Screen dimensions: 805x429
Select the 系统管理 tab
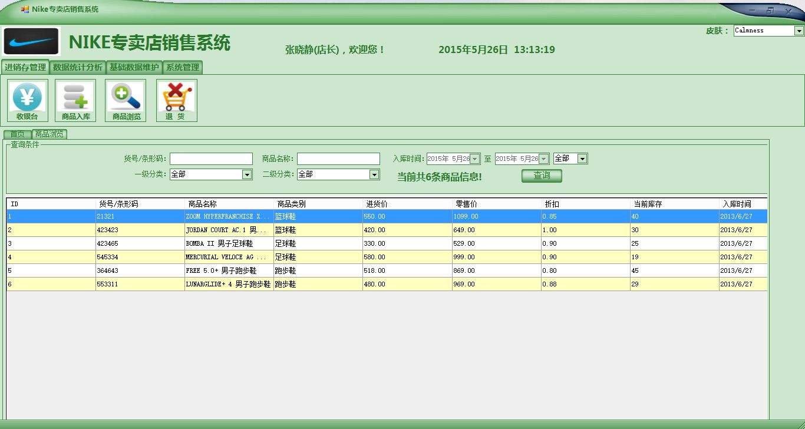(x=183, y=67)
